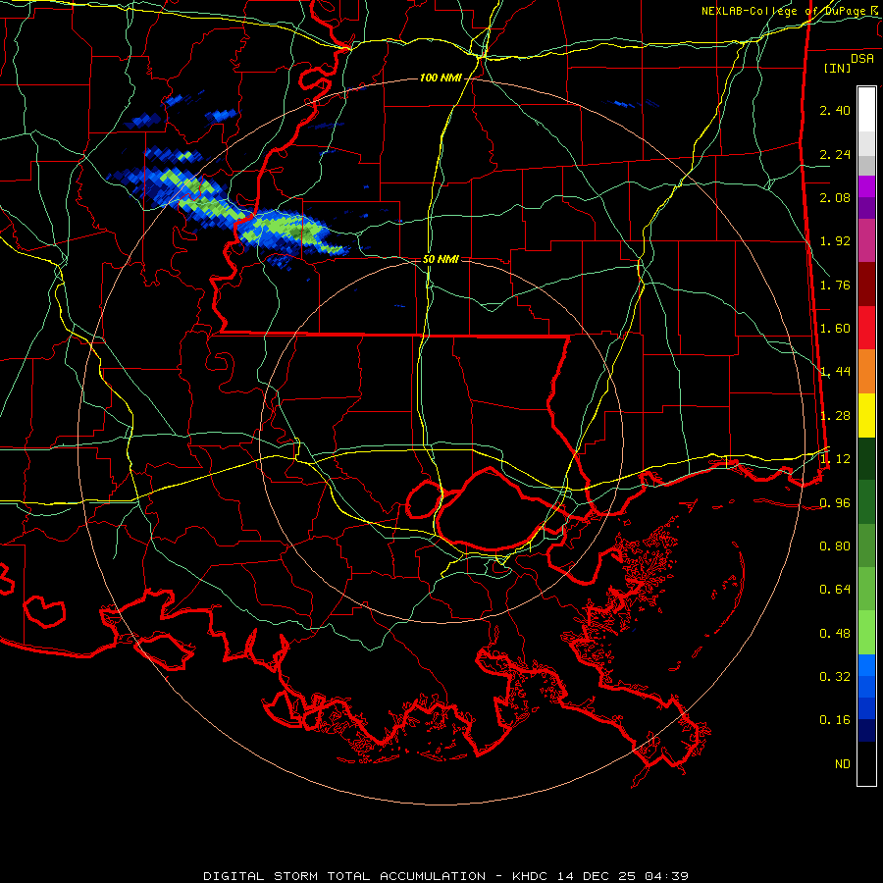Select the 2.40 legend value

point(835,110)
